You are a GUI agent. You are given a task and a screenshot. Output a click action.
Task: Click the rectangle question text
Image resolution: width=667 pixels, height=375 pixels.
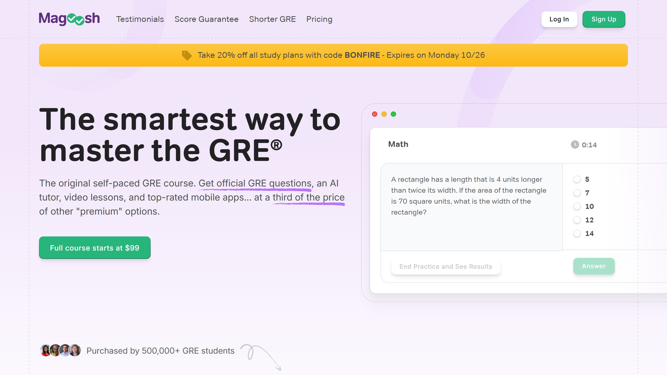(x=468, y=196)
